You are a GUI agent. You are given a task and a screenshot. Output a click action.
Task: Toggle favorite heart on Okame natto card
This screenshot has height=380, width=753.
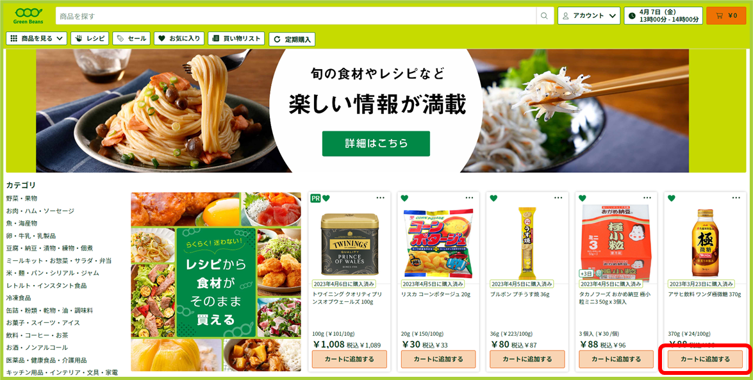pyautogui.click(x=583, y=198)
